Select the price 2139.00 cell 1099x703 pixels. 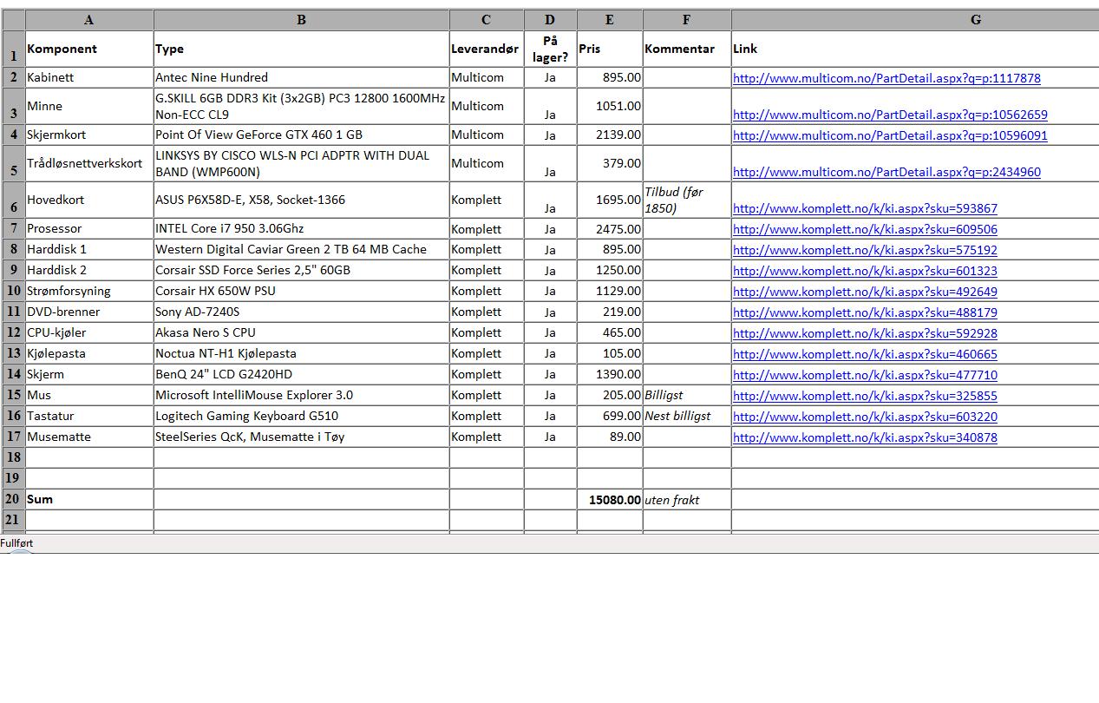[610, 135]
